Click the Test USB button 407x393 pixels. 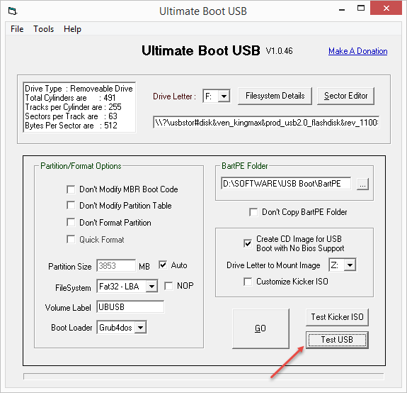tap(337, 340)
